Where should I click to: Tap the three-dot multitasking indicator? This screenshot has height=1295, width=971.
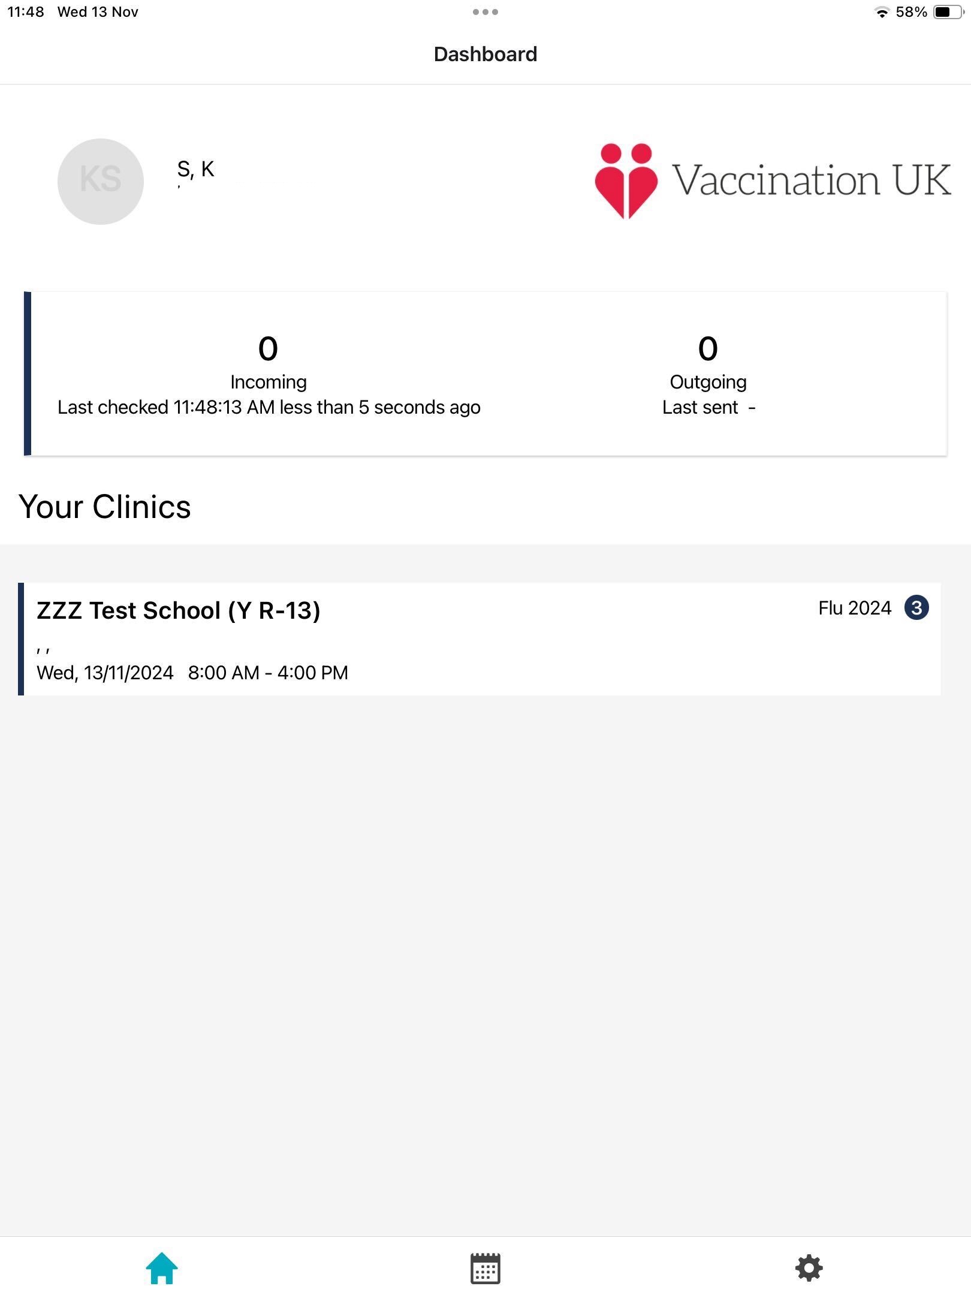(x=485, y=12)
